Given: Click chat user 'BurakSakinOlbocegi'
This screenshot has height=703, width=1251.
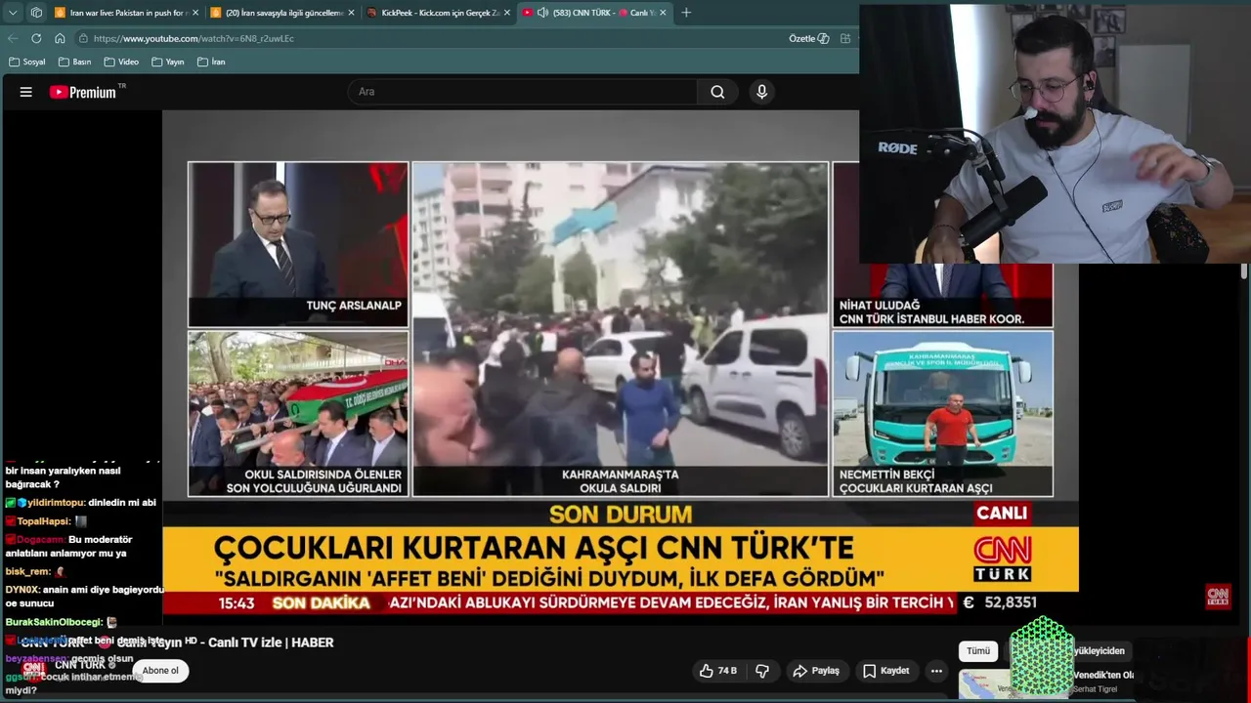Looking at the screenshot, I should (54, 622).
